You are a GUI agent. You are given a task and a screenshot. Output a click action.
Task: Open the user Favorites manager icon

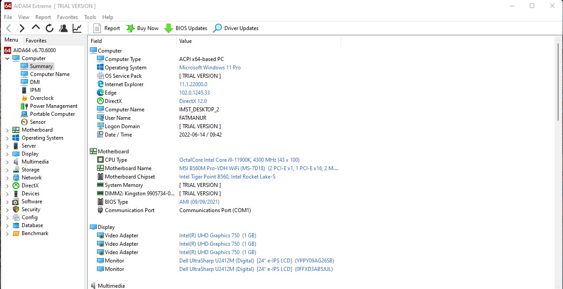tap(63, 28)
